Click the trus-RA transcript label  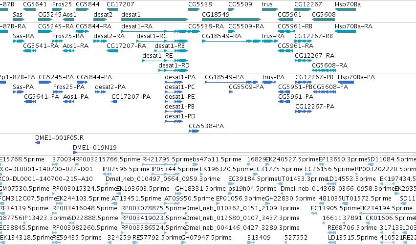click(273, 36)
